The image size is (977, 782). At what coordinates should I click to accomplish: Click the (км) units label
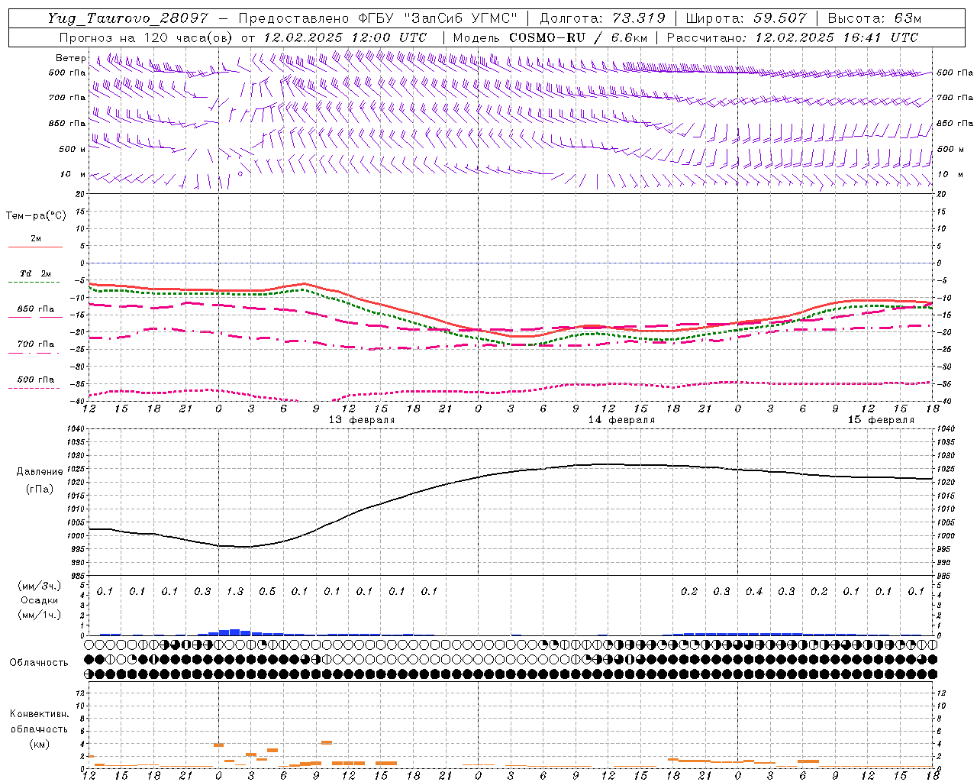(39, 744)
